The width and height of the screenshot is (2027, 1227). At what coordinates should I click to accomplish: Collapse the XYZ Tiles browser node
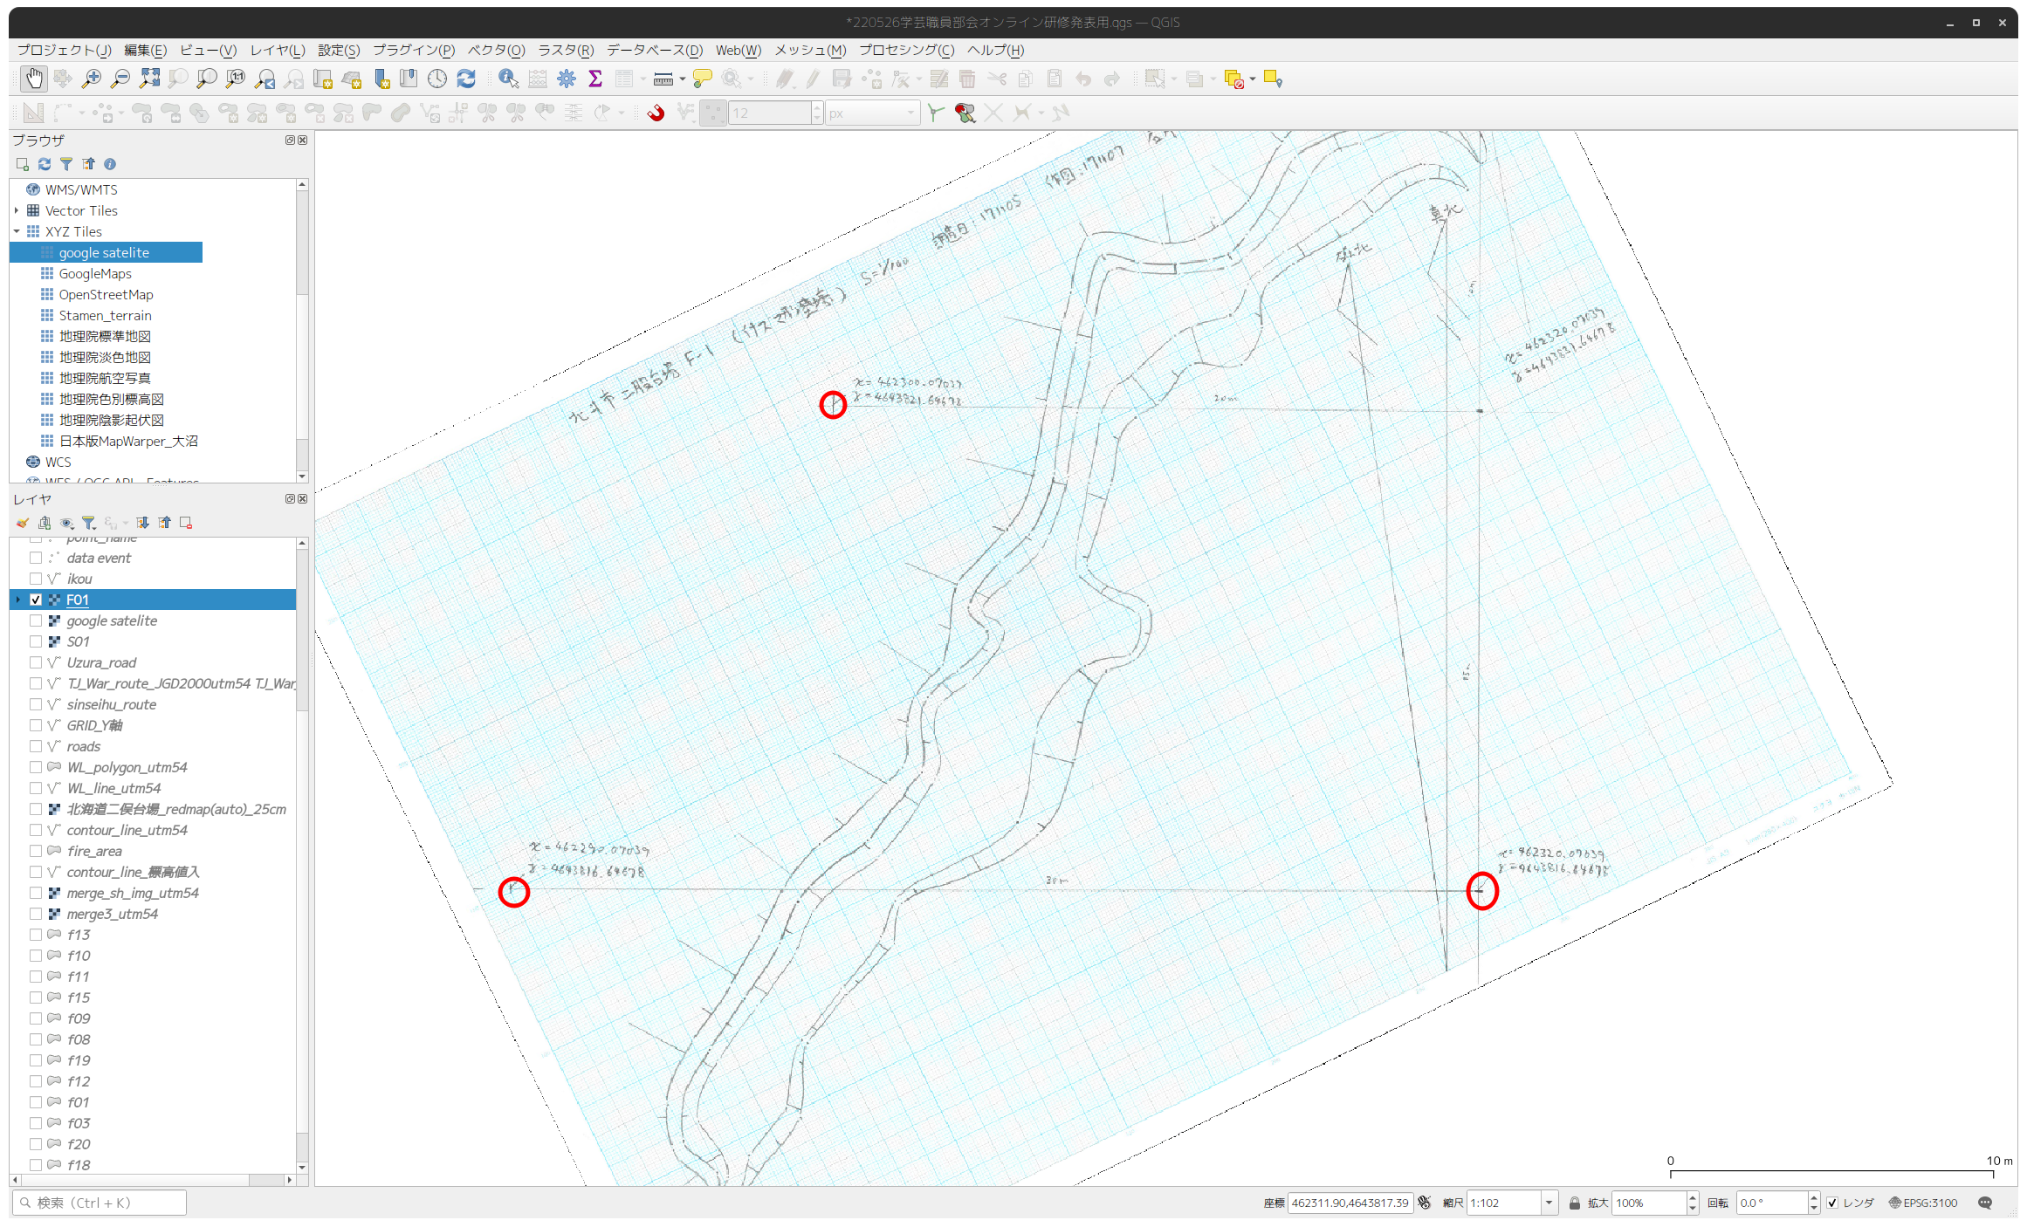[x=17, y=231]
